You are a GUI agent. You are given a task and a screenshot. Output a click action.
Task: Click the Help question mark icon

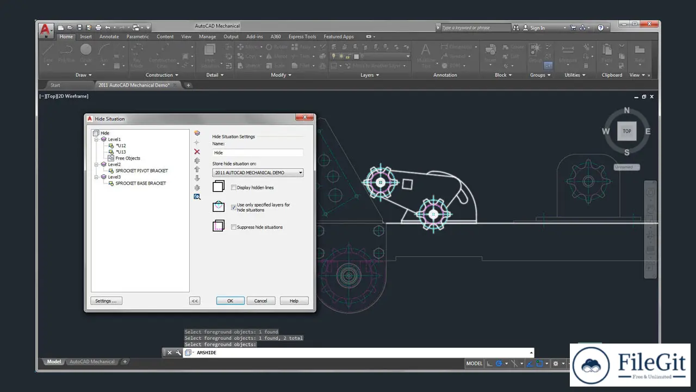(600, 28)
